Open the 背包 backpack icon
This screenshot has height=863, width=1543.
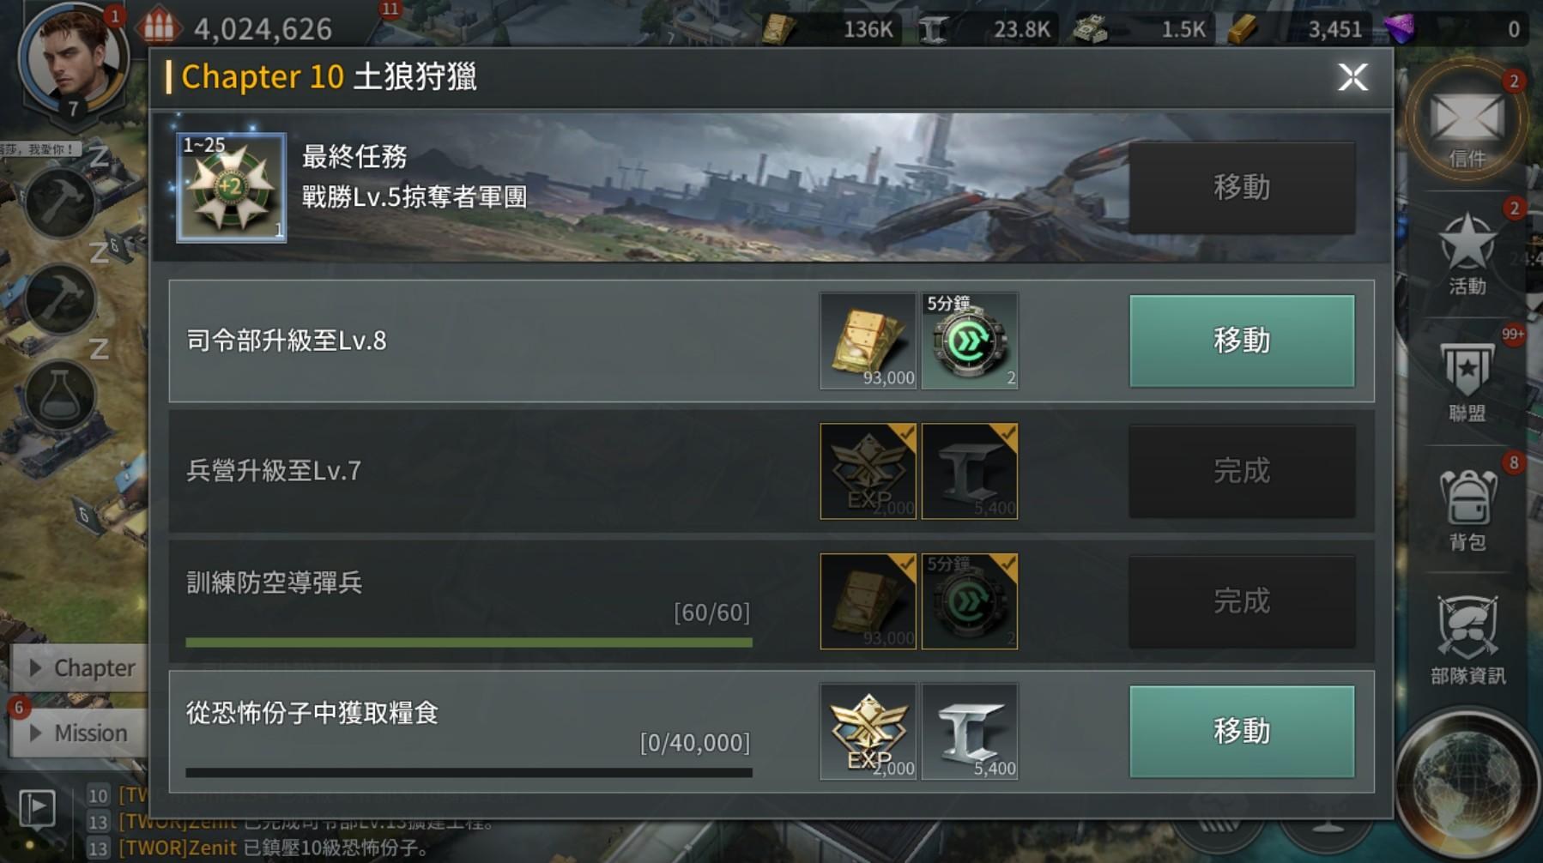point(1467,510)
